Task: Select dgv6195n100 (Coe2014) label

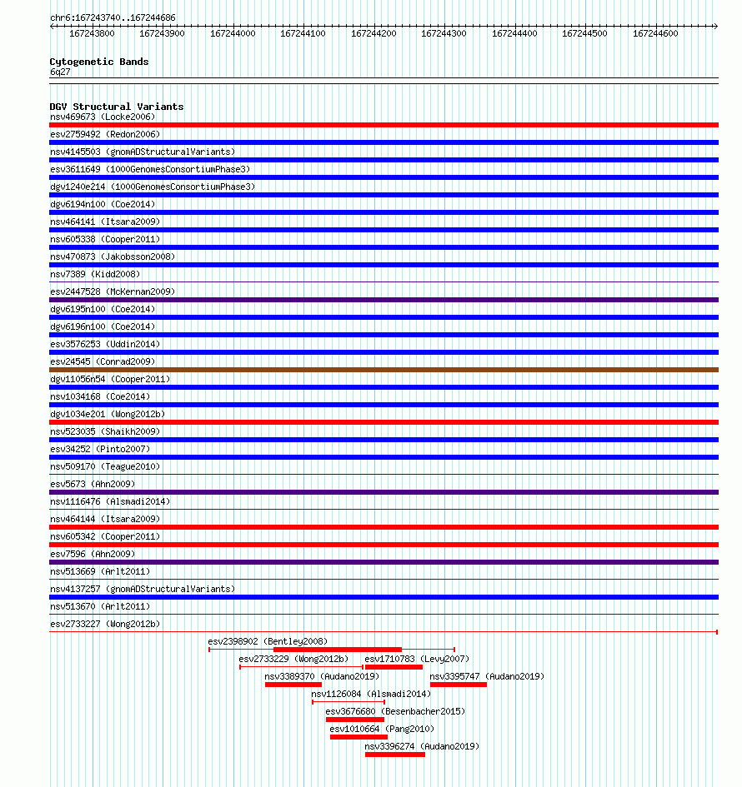Action: click(x=103, y=309)
